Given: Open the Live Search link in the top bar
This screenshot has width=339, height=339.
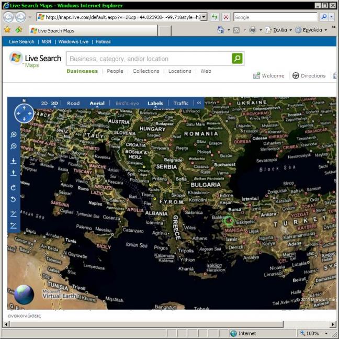Looking at the screenshot, I should 21,42.
